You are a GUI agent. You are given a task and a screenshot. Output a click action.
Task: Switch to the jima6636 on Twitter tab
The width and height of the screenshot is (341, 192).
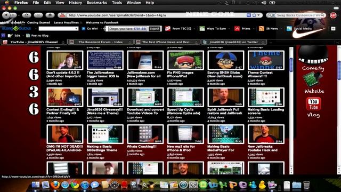(233, 42)
